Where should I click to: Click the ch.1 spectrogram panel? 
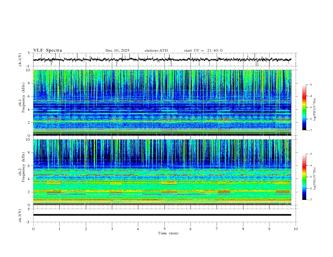click(x=162, y=102)
